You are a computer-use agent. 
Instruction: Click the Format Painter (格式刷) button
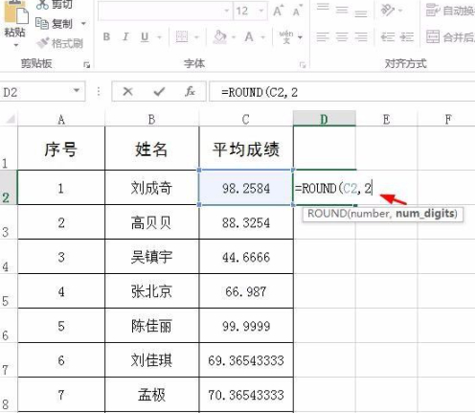[x=59, y=43]
